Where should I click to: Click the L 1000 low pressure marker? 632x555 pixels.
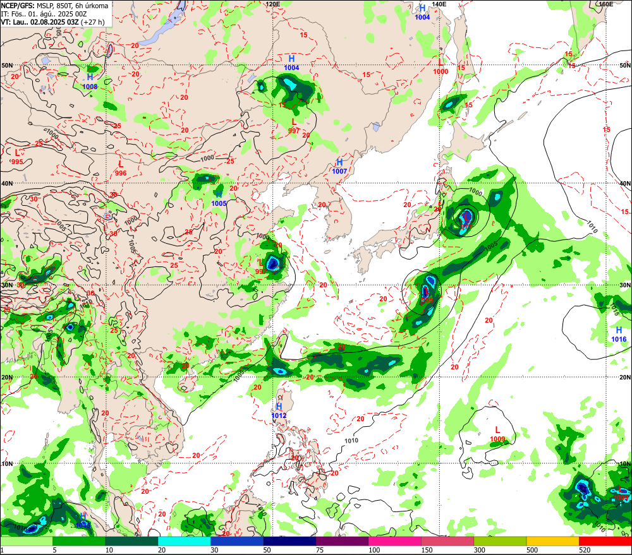coord(441,67)
